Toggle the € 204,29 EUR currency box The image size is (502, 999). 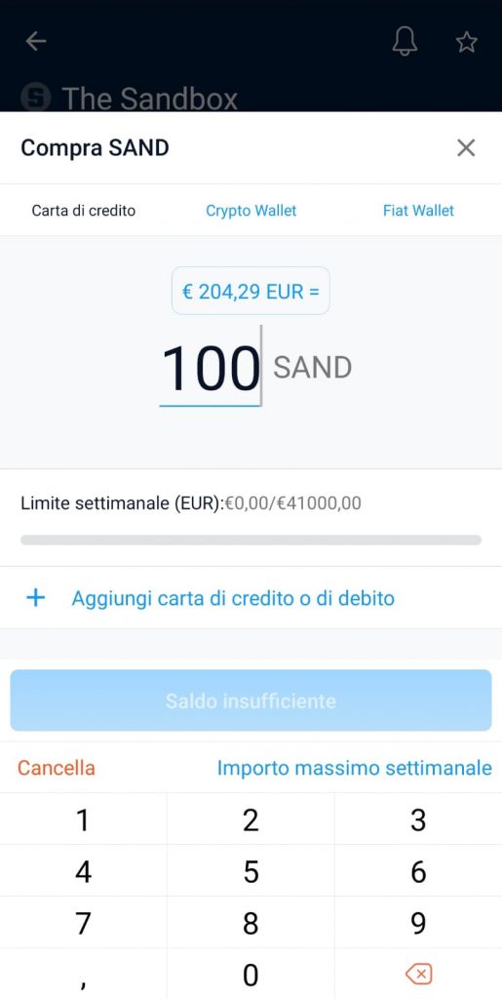[251, 291]
